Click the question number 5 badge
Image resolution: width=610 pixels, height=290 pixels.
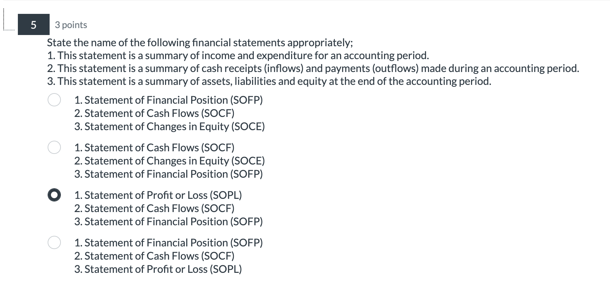pos(33,24)
